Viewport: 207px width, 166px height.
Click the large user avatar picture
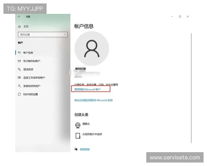[x=92, y=48]
